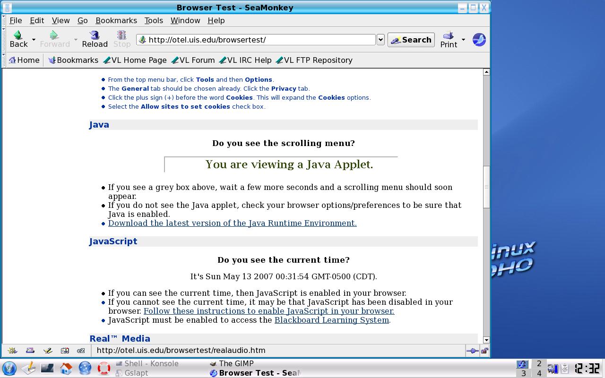This screenshot has width=605, height=378.
Task: Open the File menu
Action: coord(16,20)
